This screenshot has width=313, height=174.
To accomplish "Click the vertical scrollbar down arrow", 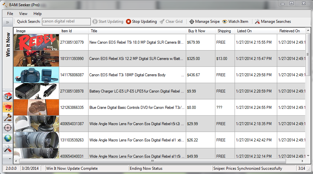I will click(x=308, y=156).
